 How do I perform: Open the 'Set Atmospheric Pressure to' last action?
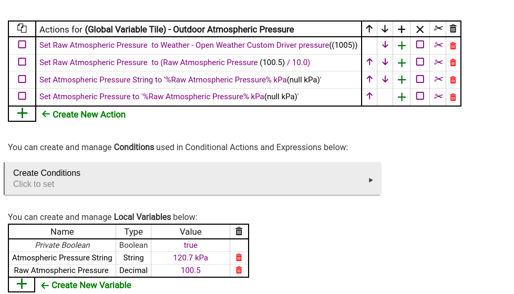(x=169, y=97)
